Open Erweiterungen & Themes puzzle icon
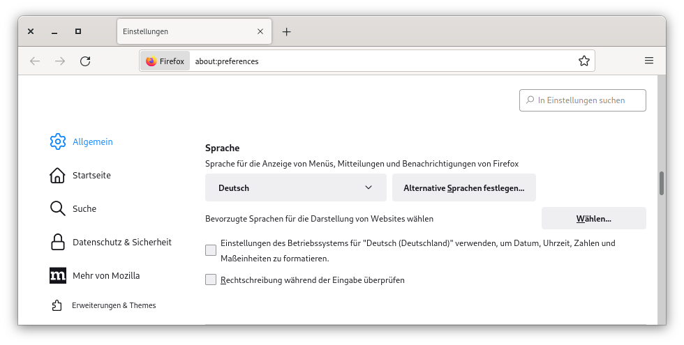Screen dimensions: 684x345 [57, 305]
